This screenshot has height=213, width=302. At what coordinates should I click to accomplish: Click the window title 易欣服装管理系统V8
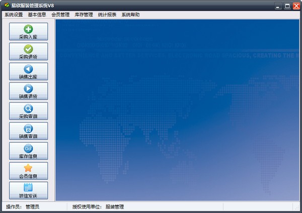point(33,6)
